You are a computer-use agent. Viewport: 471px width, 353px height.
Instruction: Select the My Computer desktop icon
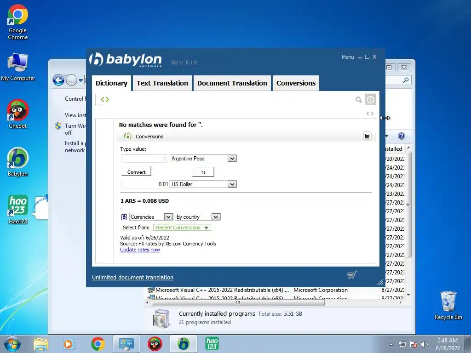pyautogui.click(x=18, y=67)
